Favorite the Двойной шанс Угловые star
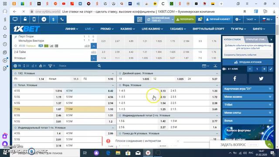Viewport: 279px width, 157px height. (120, 73)
